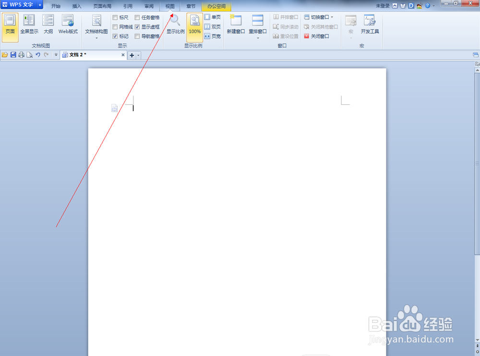Choose 单页 single page zoom

[x=213, y=17]
